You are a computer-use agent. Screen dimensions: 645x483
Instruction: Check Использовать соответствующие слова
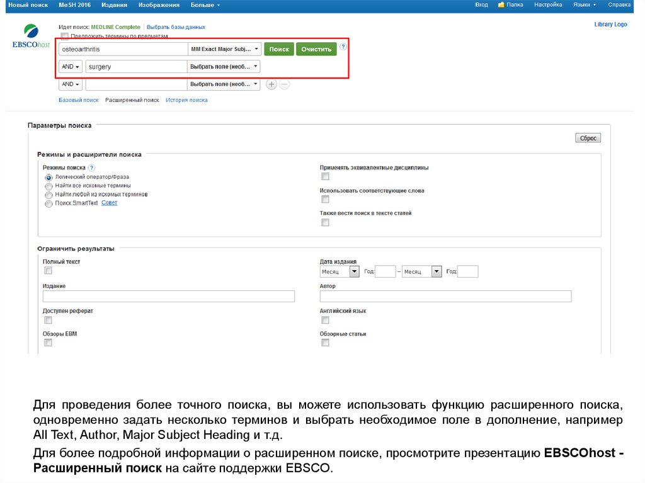coord(325,200)
